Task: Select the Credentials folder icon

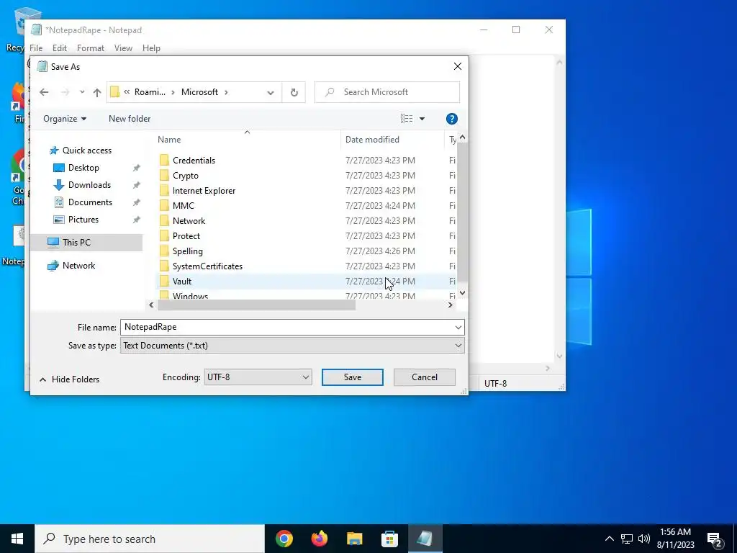Action: (x=164, y=161)
